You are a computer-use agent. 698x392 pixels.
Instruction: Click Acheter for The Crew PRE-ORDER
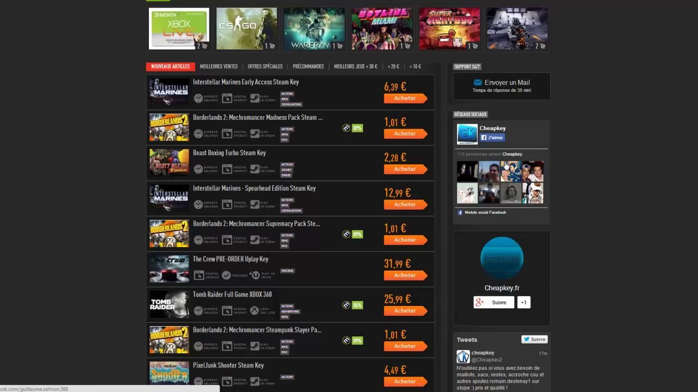(405, 275)
